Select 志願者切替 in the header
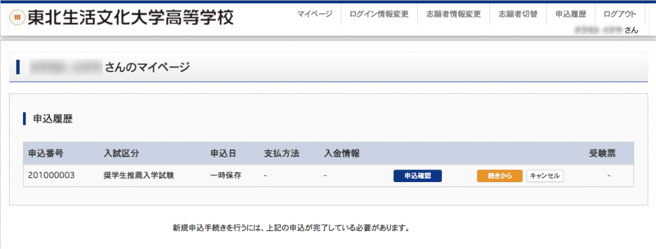This screenshot has height=249, width=656. coord(518,14)
